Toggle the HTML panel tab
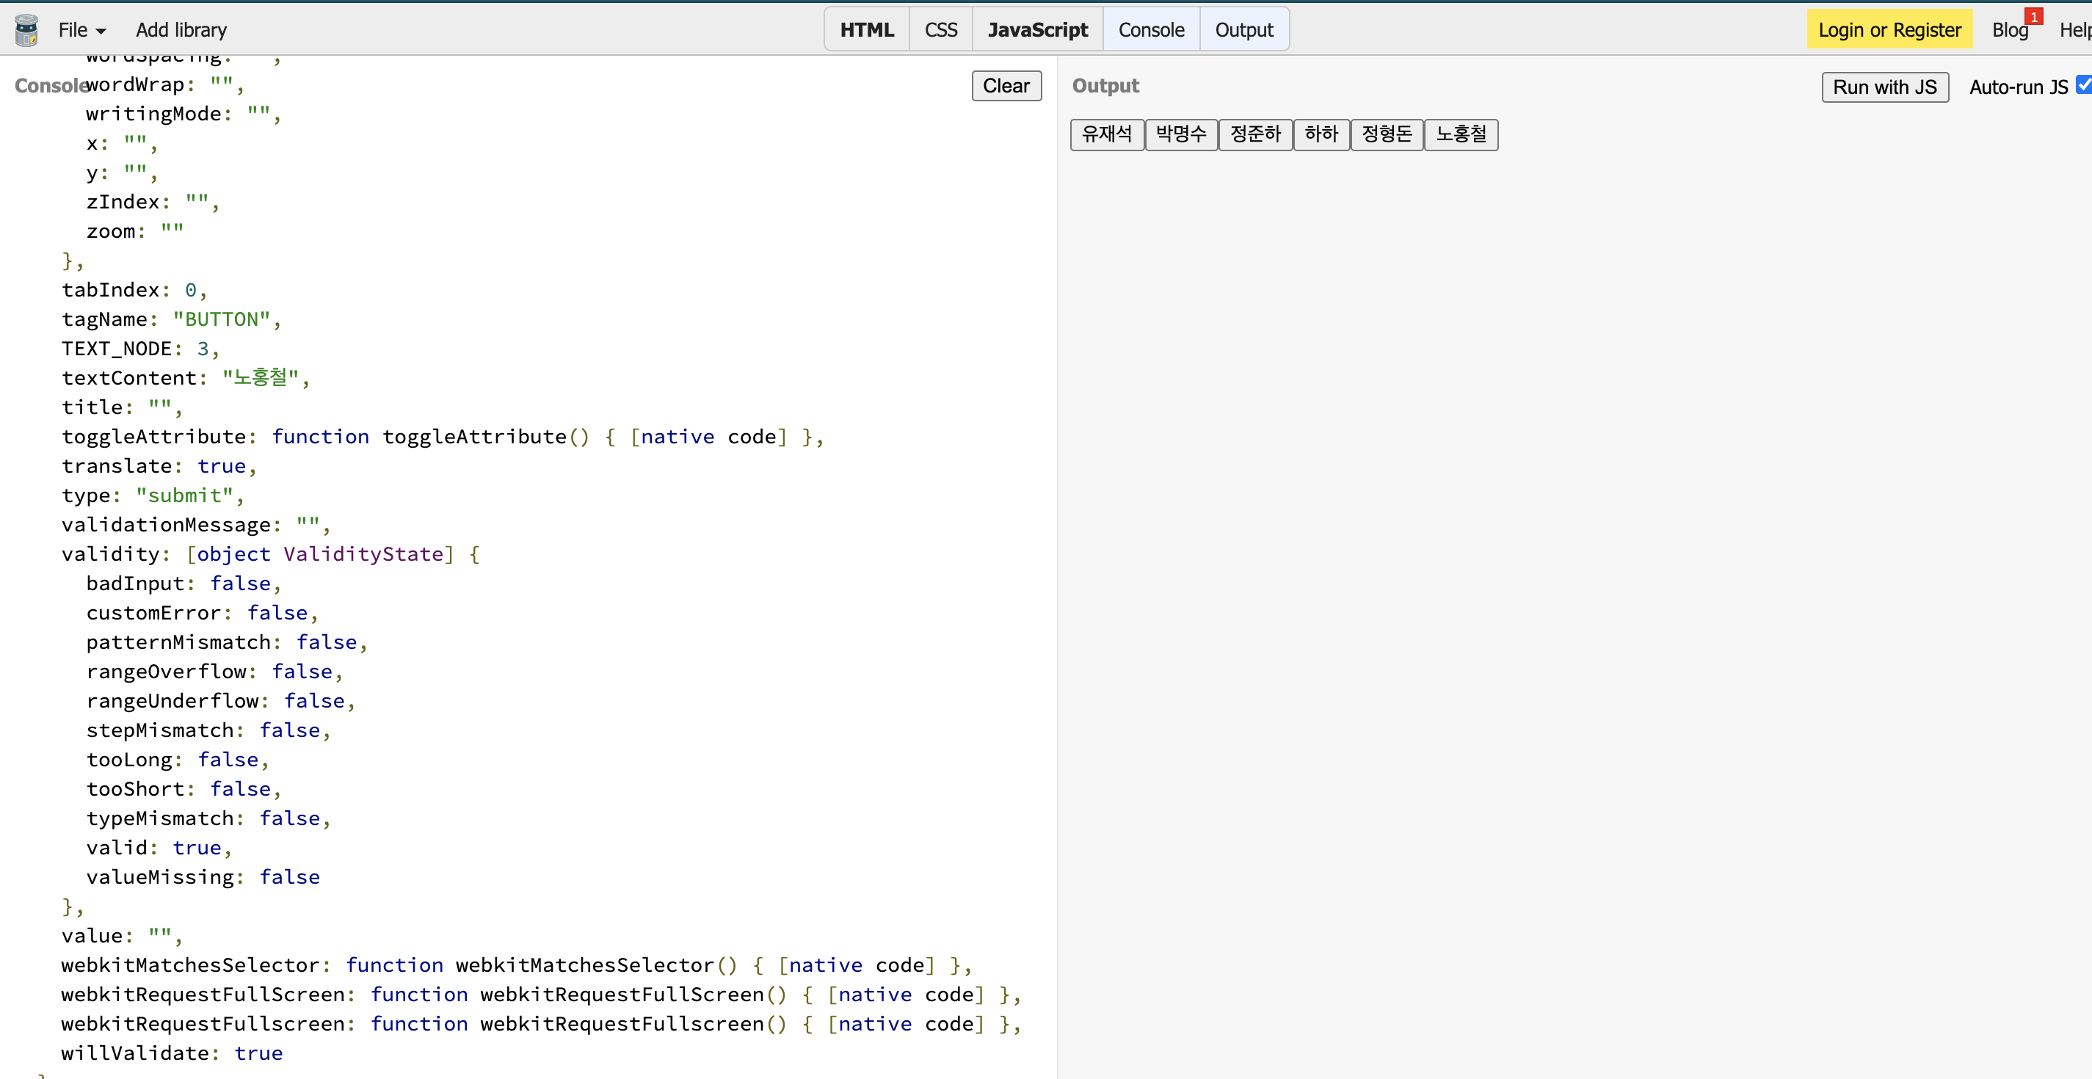Viewport: 2092px width, 1079px height. coord(866,30)
